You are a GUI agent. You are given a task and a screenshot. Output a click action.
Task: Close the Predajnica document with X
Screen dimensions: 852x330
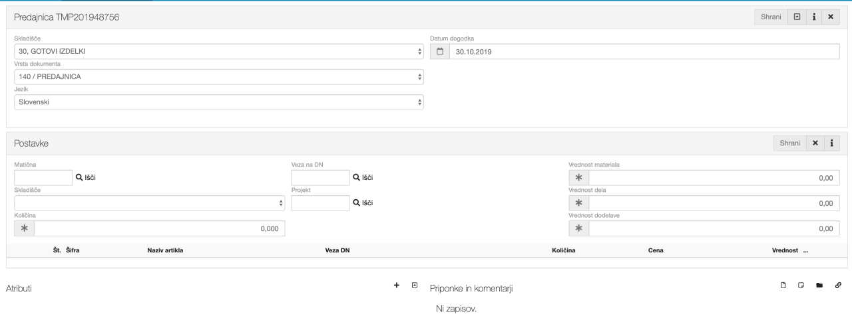[830, 17]
